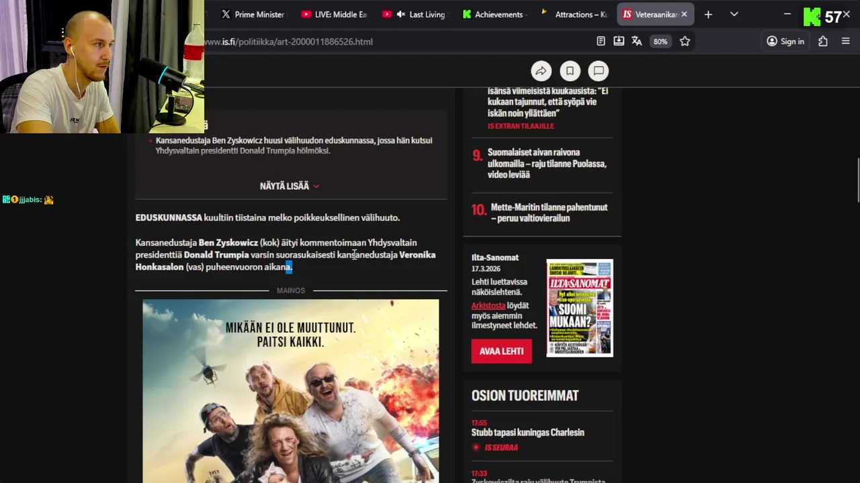
Task: Click the name Ben Zyskowicz in bold article text
Action: click(228, 243)
